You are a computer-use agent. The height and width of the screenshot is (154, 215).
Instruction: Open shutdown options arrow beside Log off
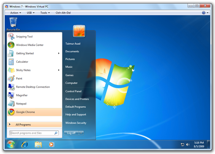(x=81, y=133)
